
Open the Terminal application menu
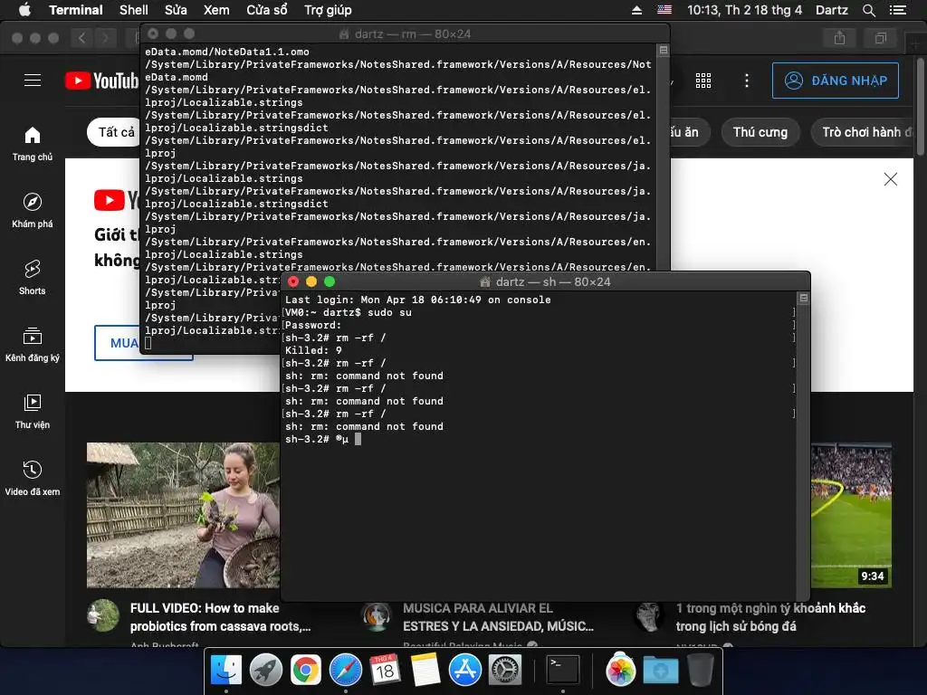coord(76,10)
